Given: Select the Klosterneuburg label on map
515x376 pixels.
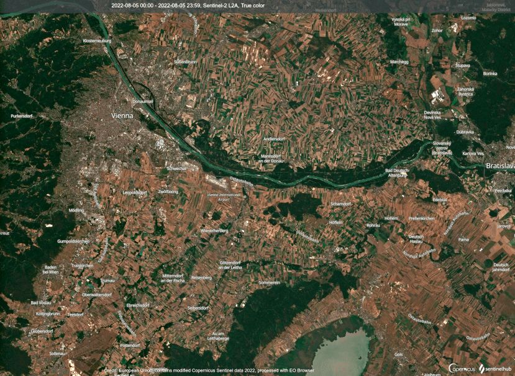Looking at the screenshot, I should click(98, 40).
